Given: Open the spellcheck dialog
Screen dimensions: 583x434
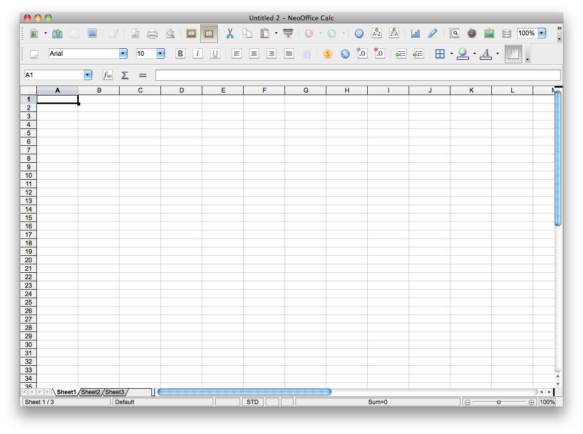Looking at the screenshot, I should click(x=191, y=33).
